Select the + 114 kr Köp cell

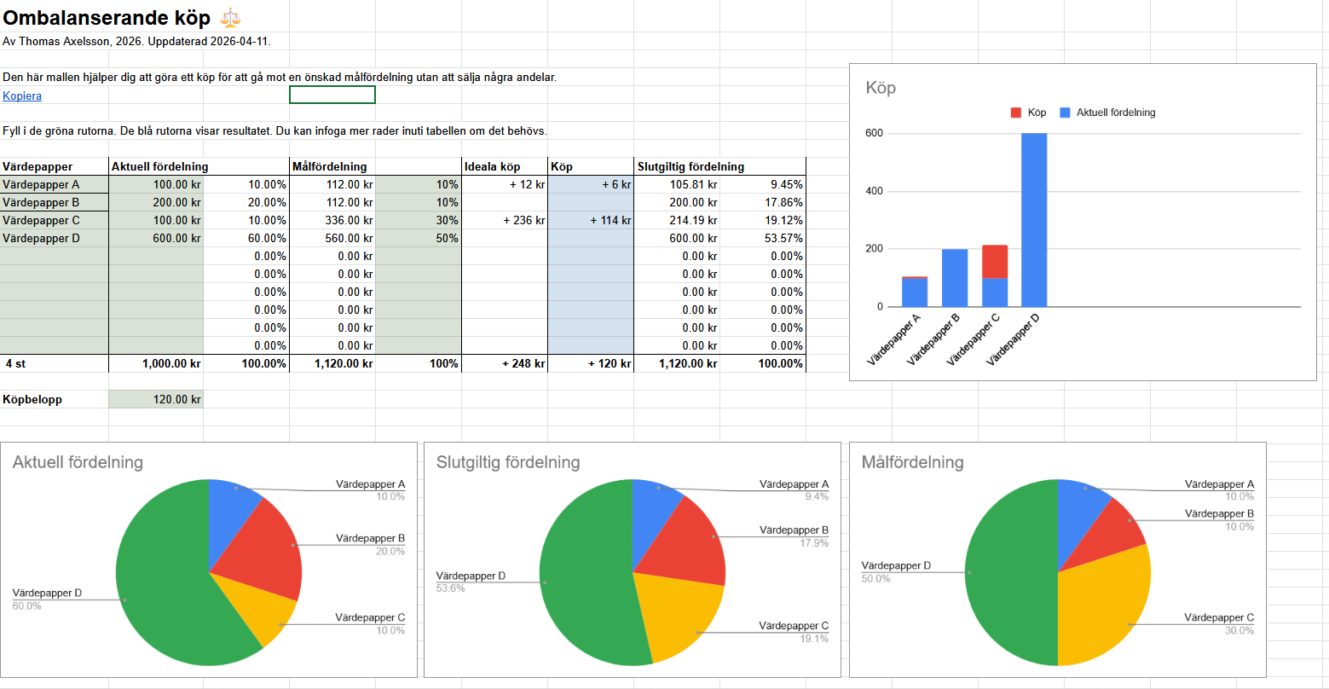[x=590, y=220]
